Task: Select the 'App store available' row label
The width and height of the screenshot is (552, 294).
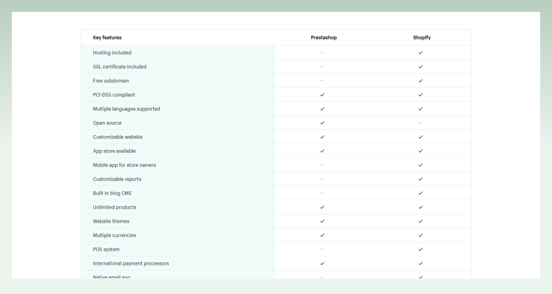Action: pyautogui.click(x=114, y=151)
